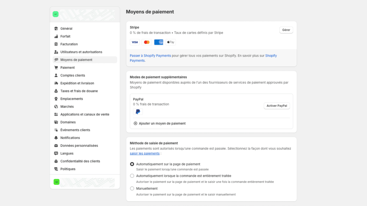Click the plus icon beside Ajouter un moyen
Screen dimensions: 367x206
coord(136,123)
